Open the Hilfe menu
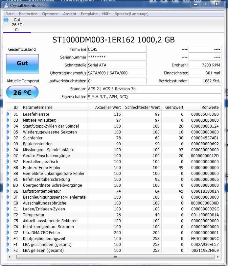This screenshot has width=228, height=266. click(x=106, y=14)
